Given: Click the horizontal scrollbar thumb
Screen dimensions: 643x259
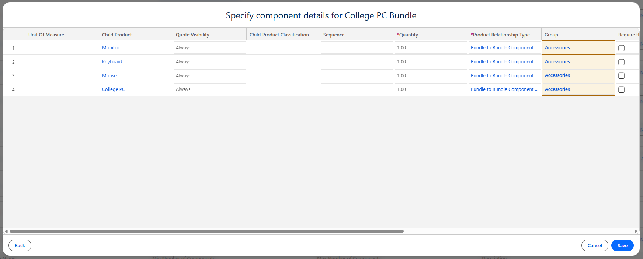Looking at the screenshot, I should [x=206, y=231].
